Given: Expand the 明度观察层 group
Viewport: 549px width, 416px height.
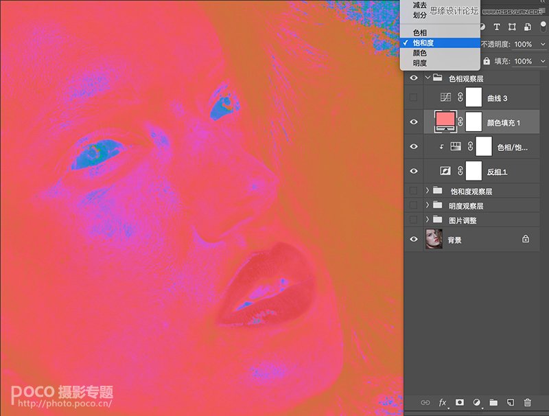Looking at the screenshot, I should pos(427,205).
